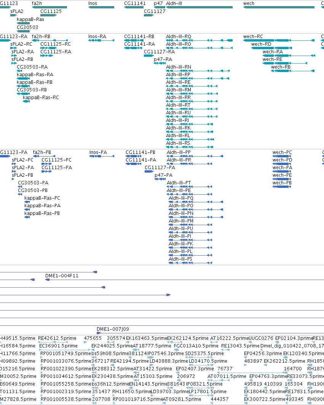Select protein kappaB-Ras-PC
324x405 pixels.
click(x=42, y=198)
